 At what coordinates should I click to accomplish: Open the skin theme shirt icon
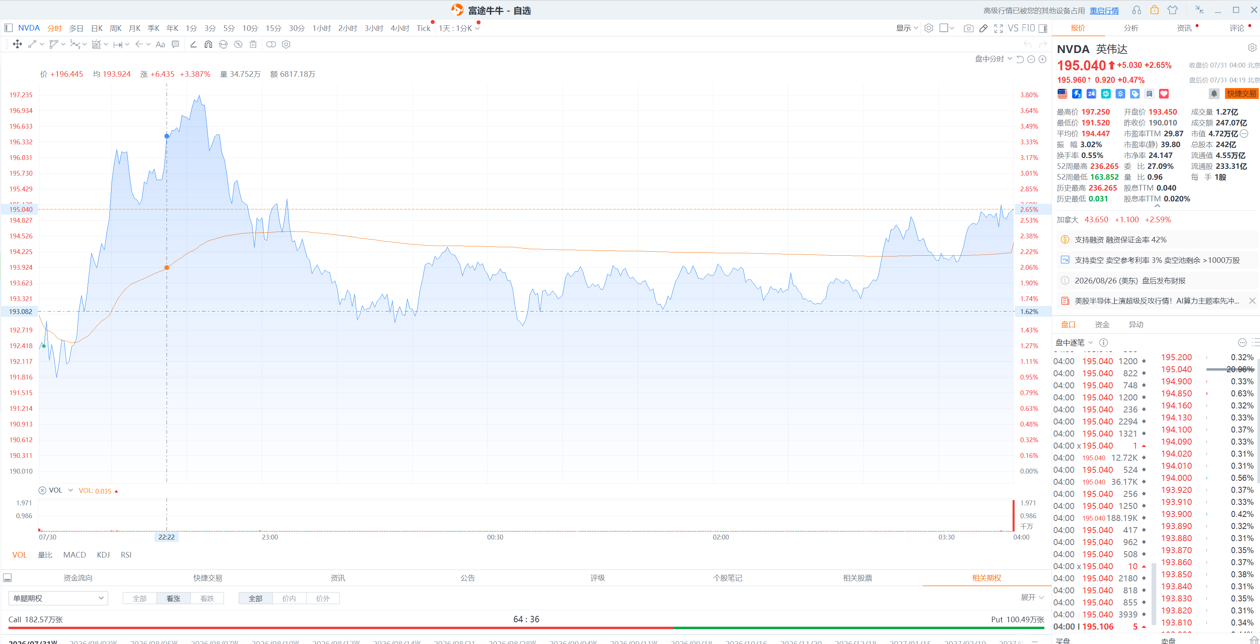pyautogui.click(x=1172, y=10)
